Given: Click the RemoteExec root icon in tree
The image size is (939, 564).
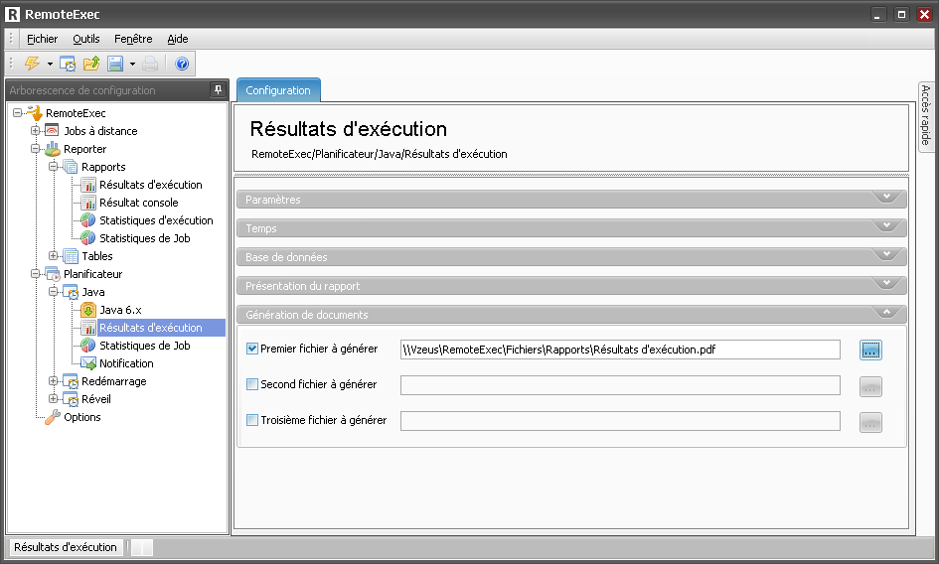Looking at the screenshot, I should coord(35,112).
